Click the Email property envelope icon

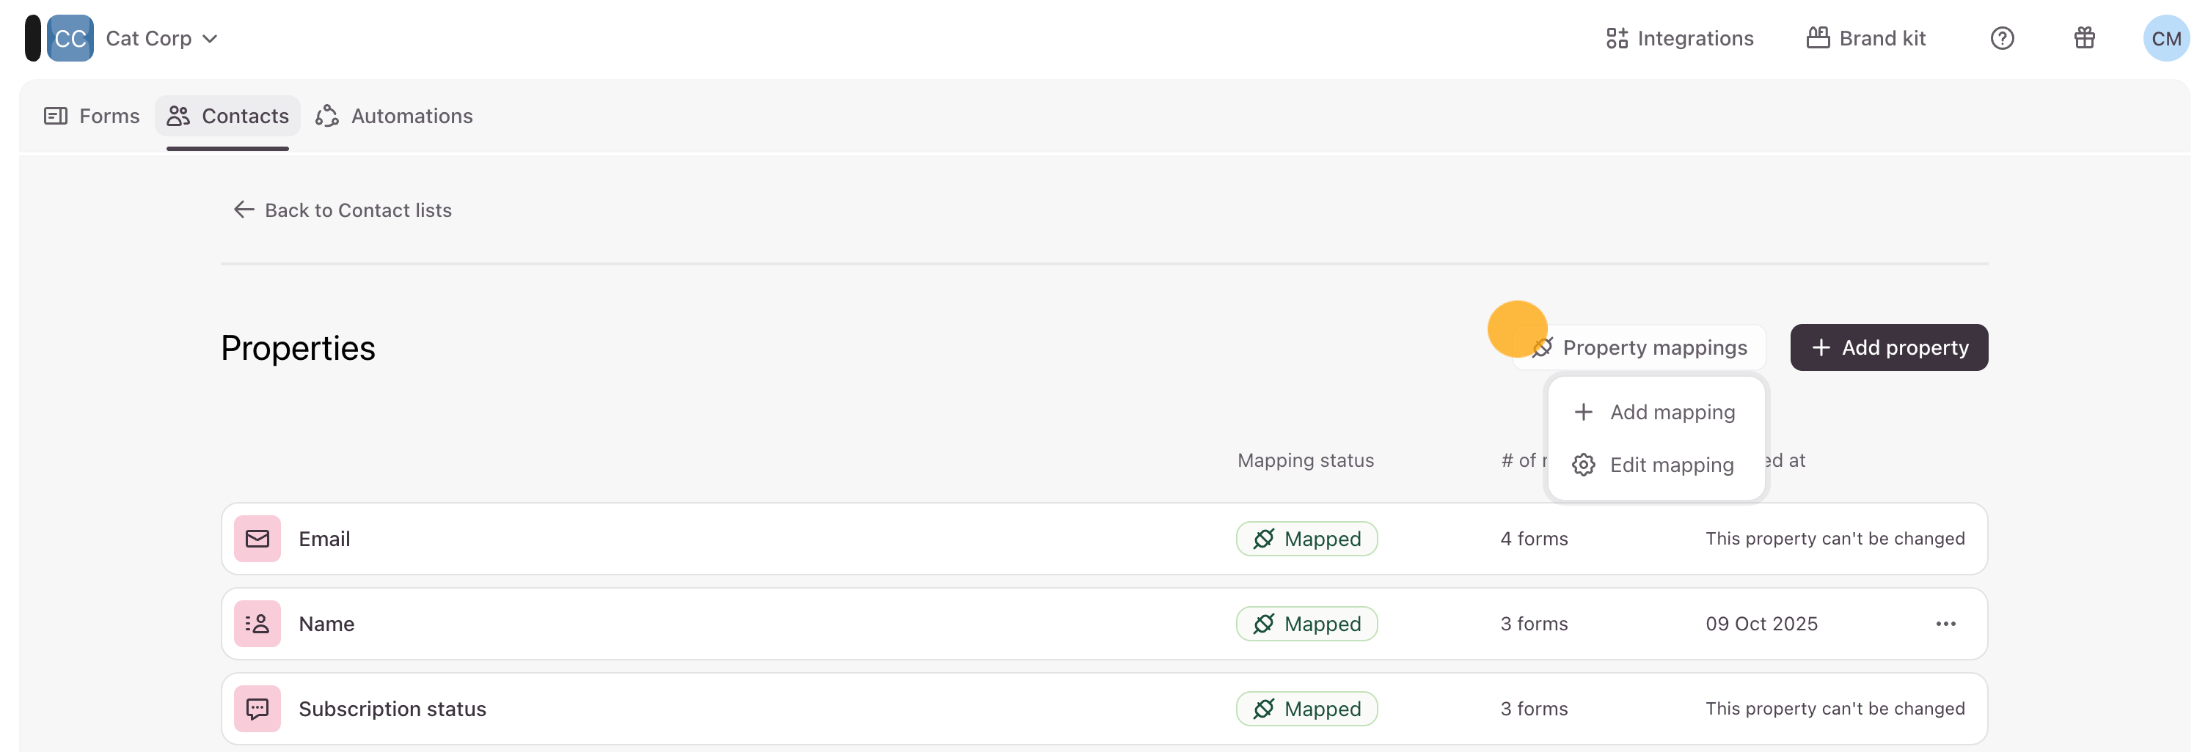(x=257, y=539)
